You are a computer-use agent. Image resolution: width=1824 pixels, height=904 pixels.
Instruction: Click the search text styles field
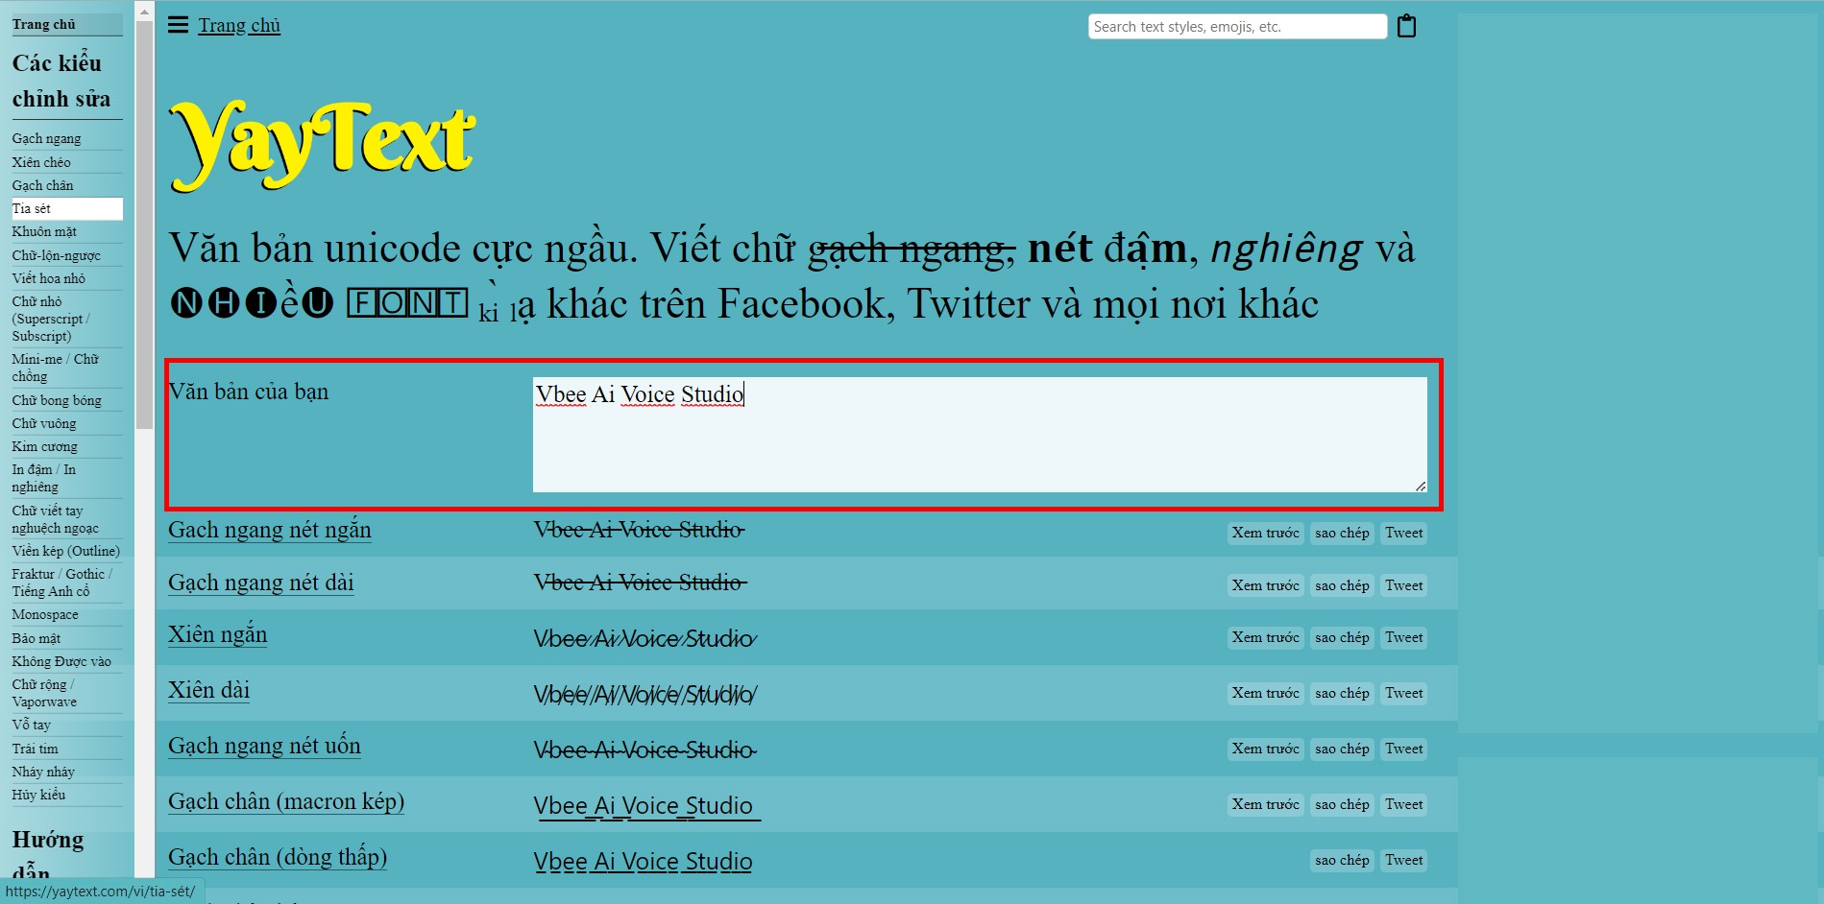point(1235,26)
